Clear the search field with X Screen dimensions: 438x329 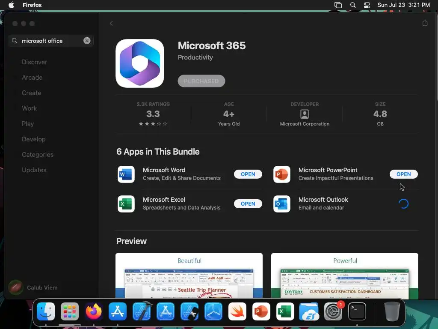click(87, 41)
